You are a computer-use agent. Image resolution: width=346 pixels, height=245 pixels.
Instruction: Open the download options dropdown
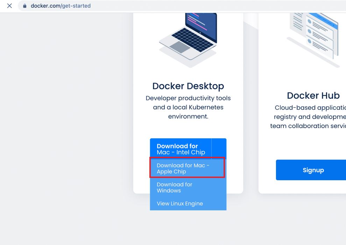click(x=219, y=147)
